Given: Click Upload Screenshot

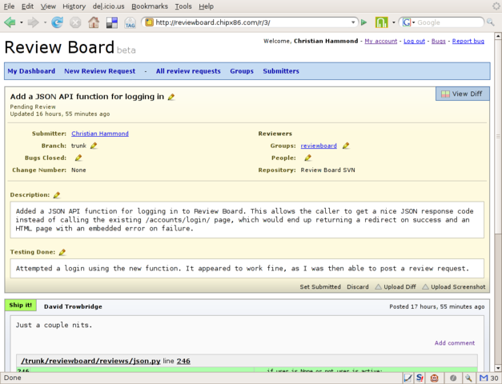Looking at the screenshot, I should (454, 286).
